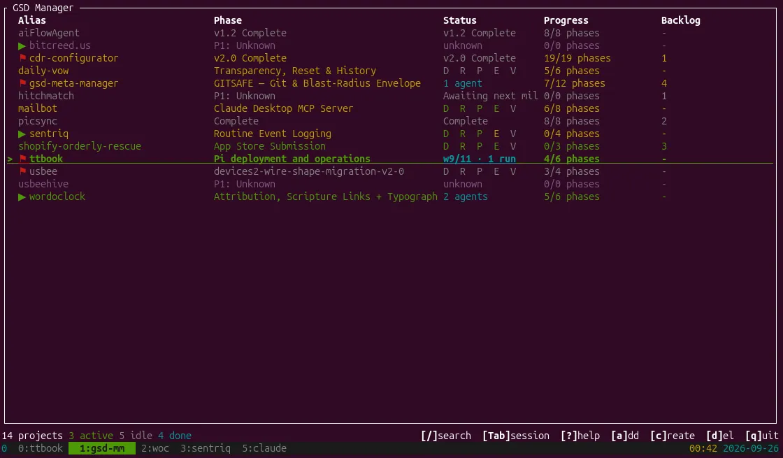Click the Backlog column header

pyautogui.click(x=681, y=20)
